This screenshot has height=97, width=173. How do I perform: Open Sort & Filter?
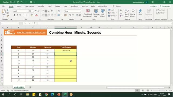[x=127, y=13]
